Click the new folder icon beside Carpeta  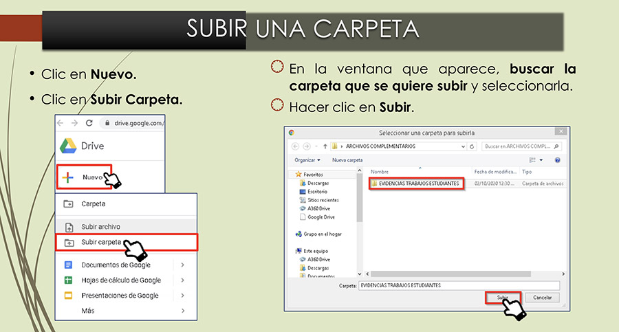[69, 204]
